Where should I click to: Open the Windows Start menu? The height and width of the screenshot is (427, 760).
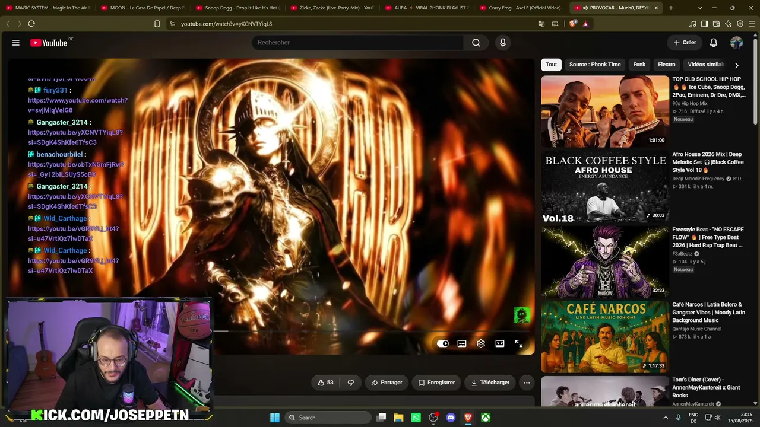pyautogui.click(x=275, y=418)
